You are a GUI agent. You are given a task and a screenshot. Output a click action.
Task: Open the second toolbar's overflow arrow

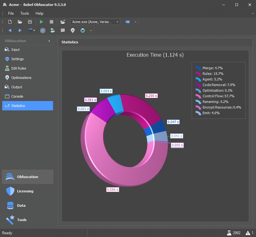click(91, 31)
